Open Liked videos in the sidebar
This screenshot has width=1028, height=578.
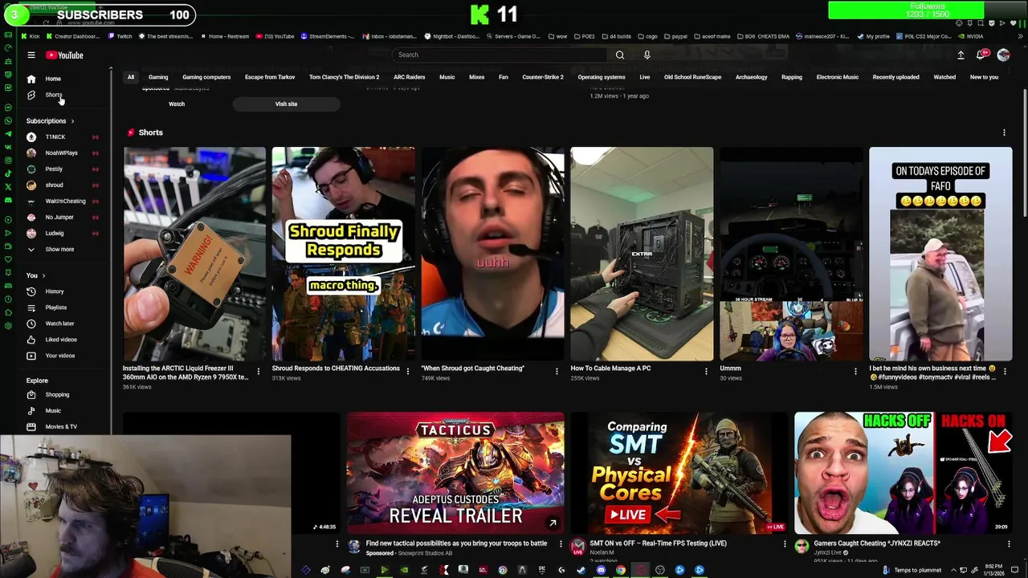pos(61,340)
